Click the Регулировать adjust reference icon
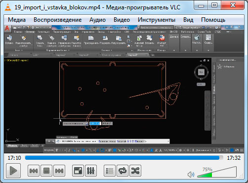Viewport: 248px width, 183px height. (x=119, y=40)
